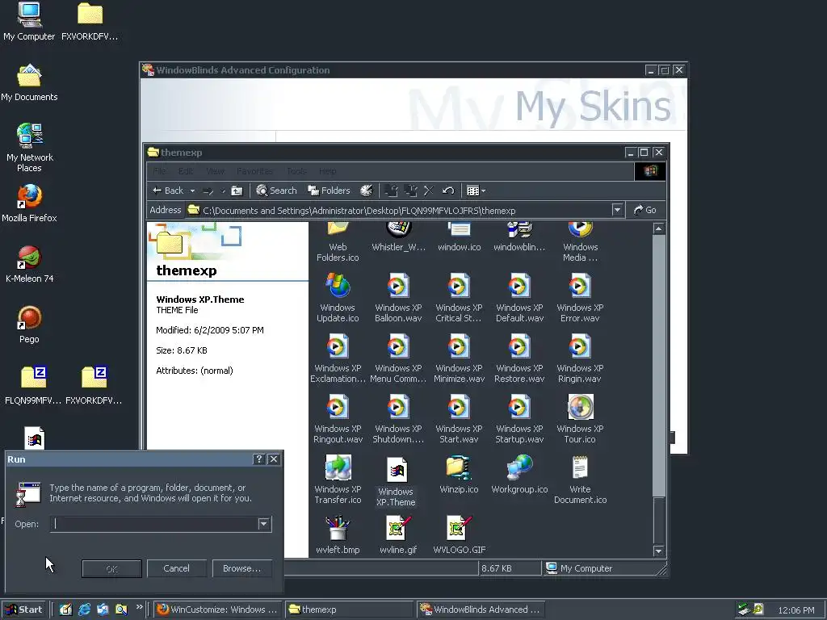Select Windows XP Balloon.wav file
The image size is (827, 620).
point(398,298)
